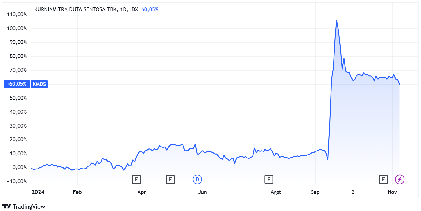The height and width of the screenshot is (211, 421).
Task: Click the KURNIAMITRA DUTA SENTOSA TBK title
Action: [x=76, y=9]
